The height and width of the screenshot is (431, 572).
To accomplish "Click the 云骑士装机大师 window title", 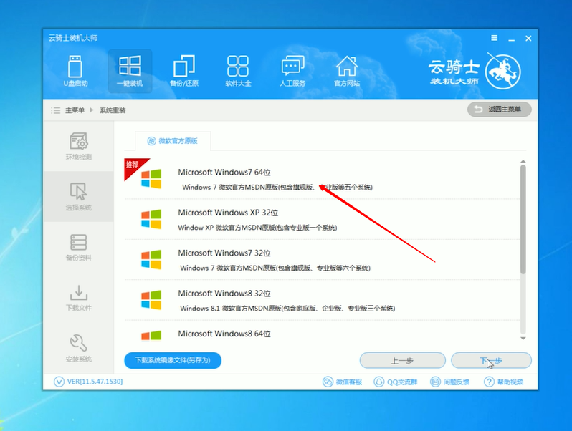I will (73, 38).
